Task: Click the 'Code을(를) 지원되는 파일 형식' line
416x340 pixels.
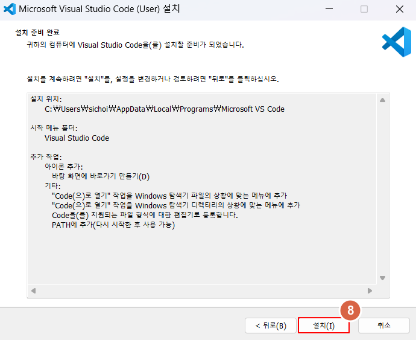Action: [x=145, y=215]
